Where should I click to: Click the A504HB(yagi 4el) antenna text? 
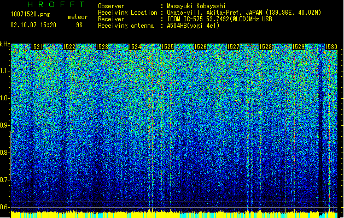tap(193, 26)
